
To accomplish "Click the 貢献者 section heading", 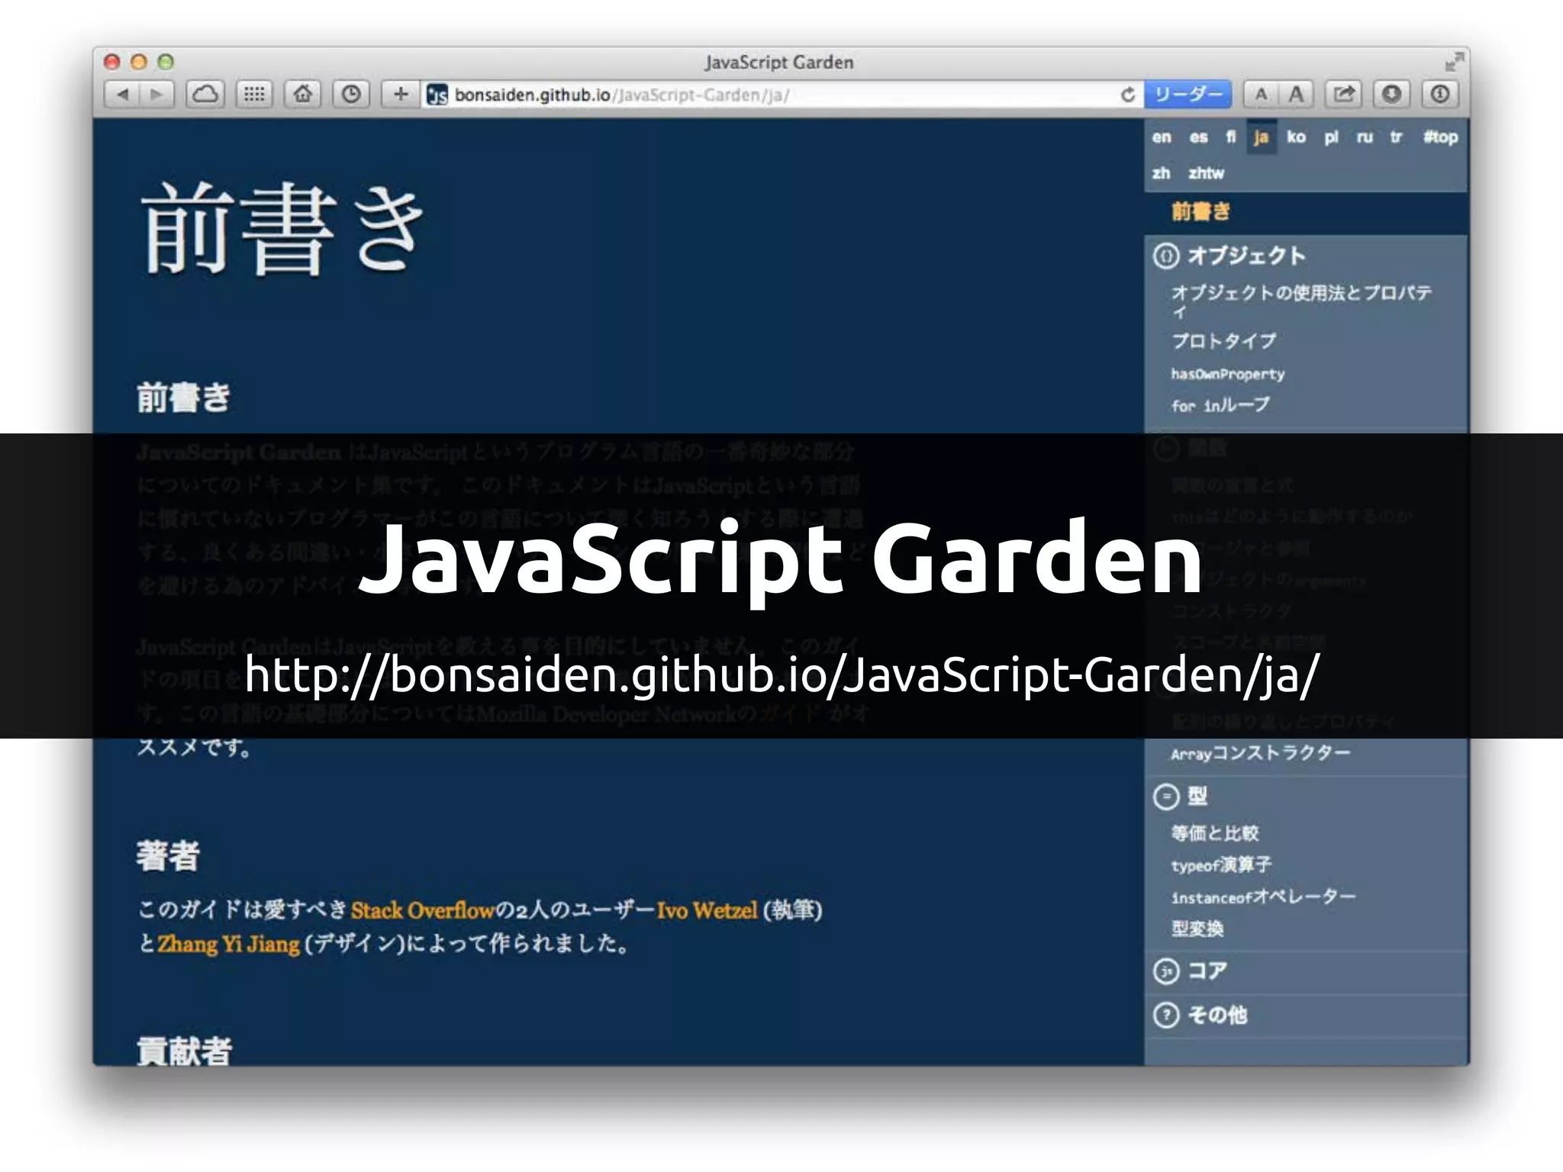I will click(184, 1051).
